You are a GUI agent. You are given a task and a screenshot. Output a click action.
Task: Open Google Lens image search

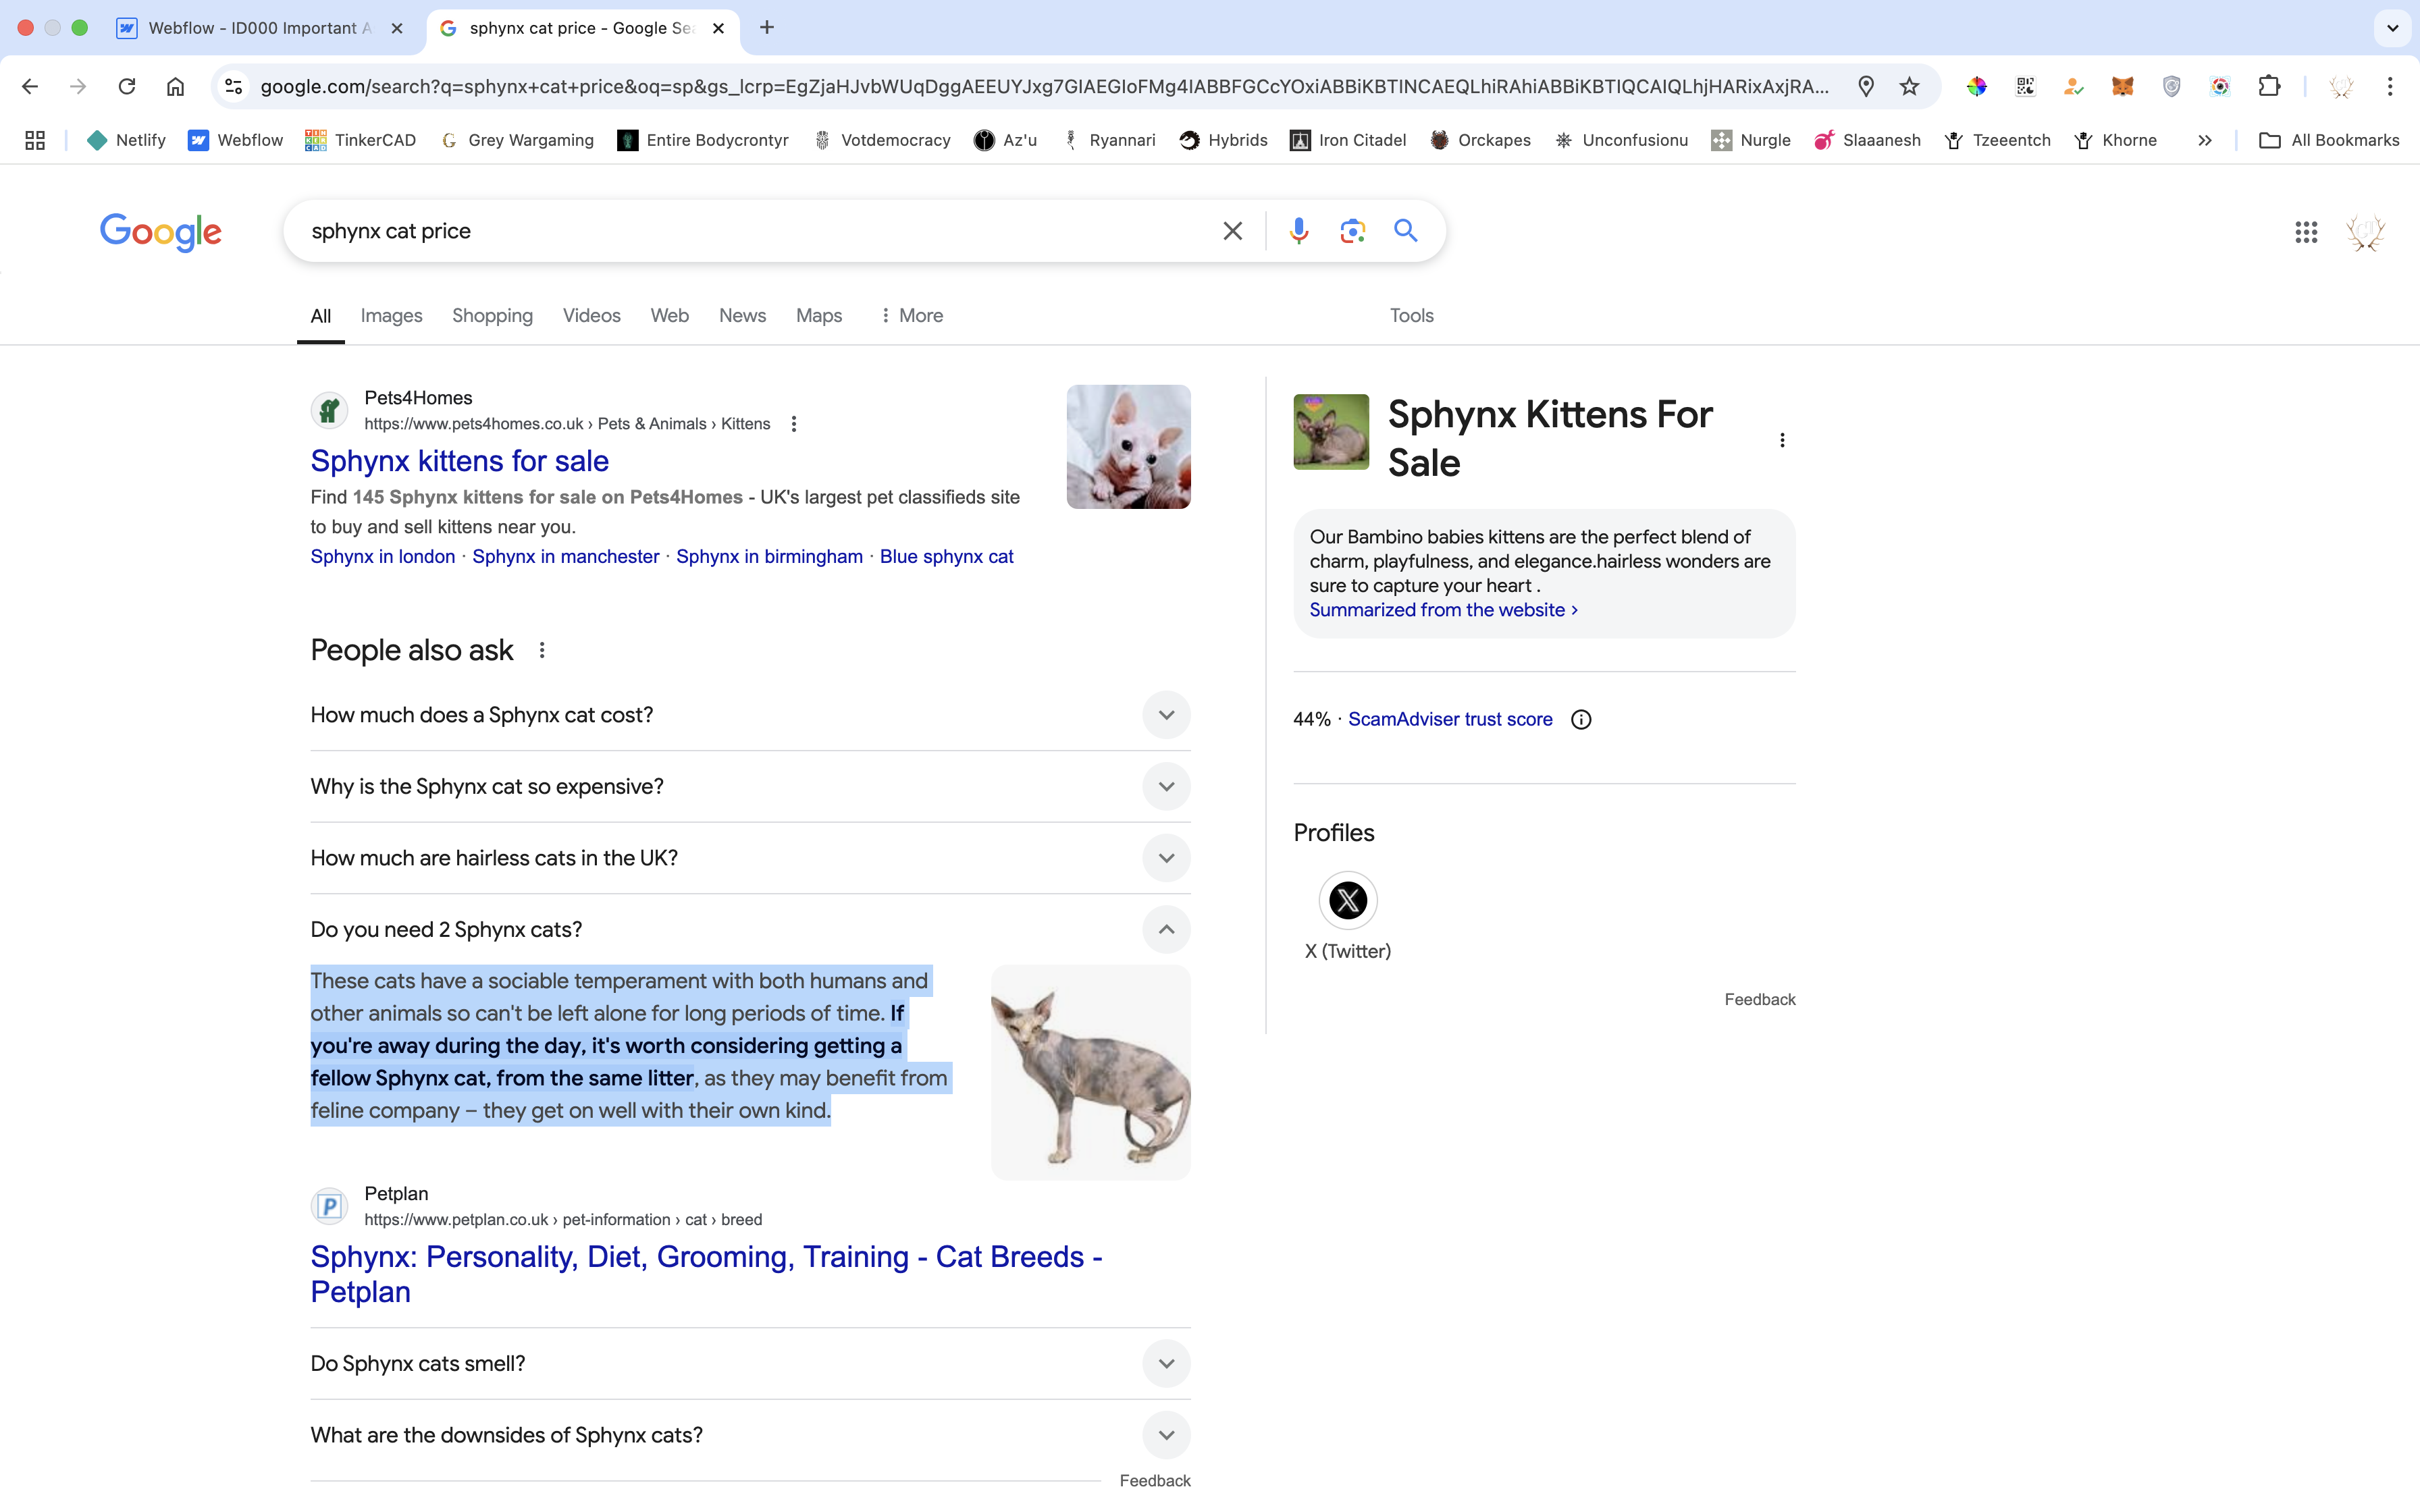click(x=1352, y=231)
